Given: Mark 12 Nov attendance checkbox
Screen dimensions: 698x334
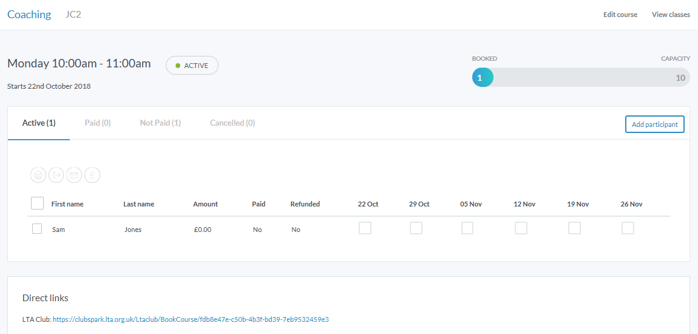Looking at the screenshot, I should pos(521,228).
